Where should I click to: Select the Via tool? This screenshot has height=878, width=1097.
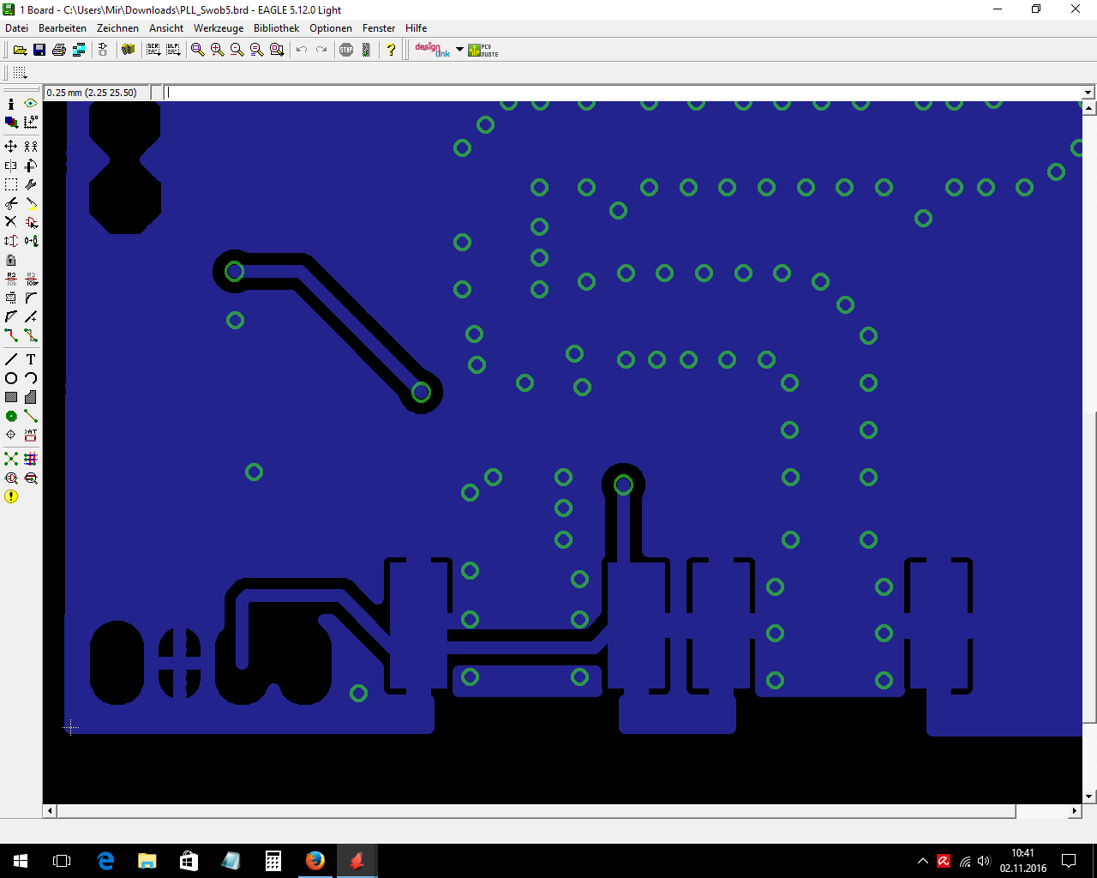(x=11, y=416)
